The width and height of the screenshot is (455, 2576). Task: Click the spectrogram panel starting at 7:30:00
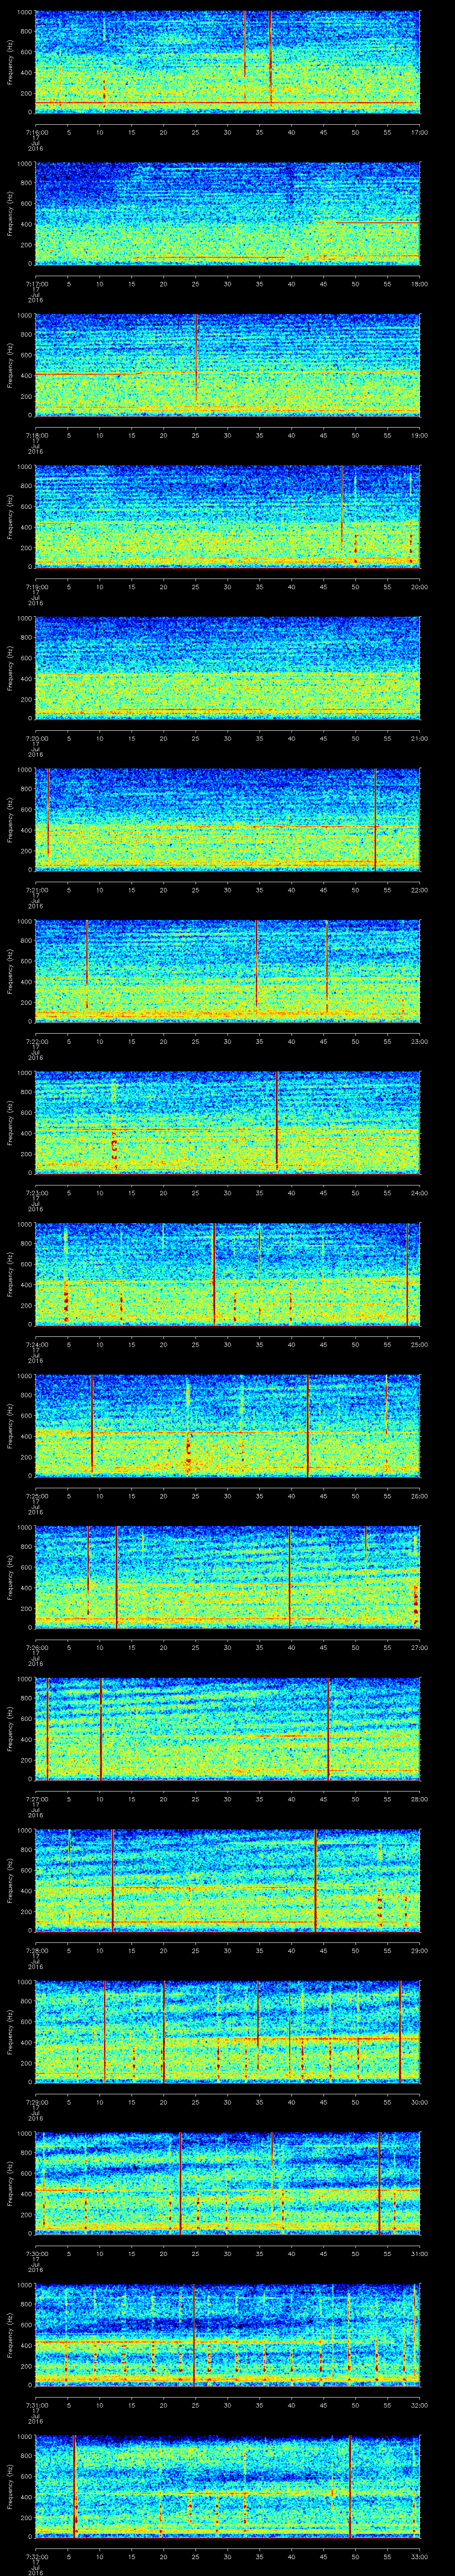tap(227, 2183)
